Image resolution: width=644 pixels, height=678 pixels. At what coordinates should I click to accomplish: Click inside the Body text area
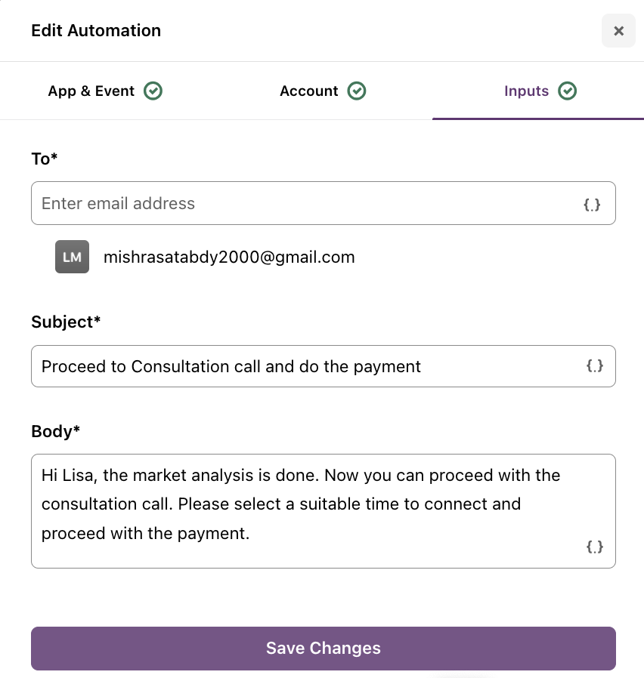coord(324,511)
